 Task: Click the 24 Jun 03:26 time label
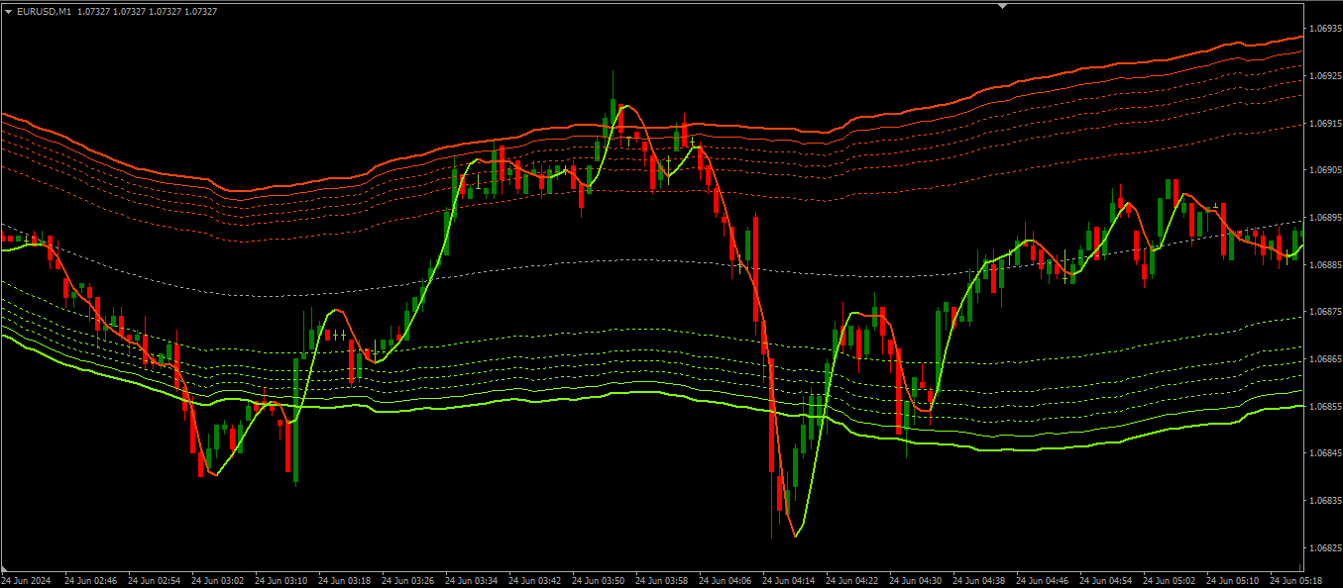pyautogui.click(x=408, y=580)
